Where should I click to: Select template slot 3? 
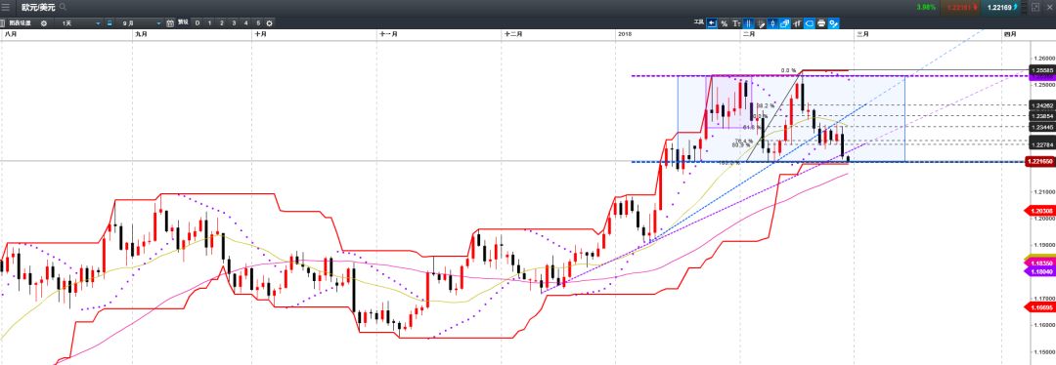click(x=234, y=22)
